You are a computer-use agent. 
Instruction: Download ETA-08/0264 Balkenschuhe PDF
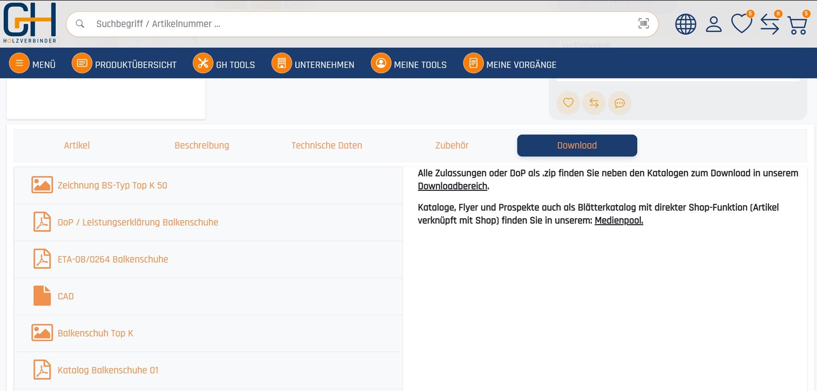tap(113, 259)
